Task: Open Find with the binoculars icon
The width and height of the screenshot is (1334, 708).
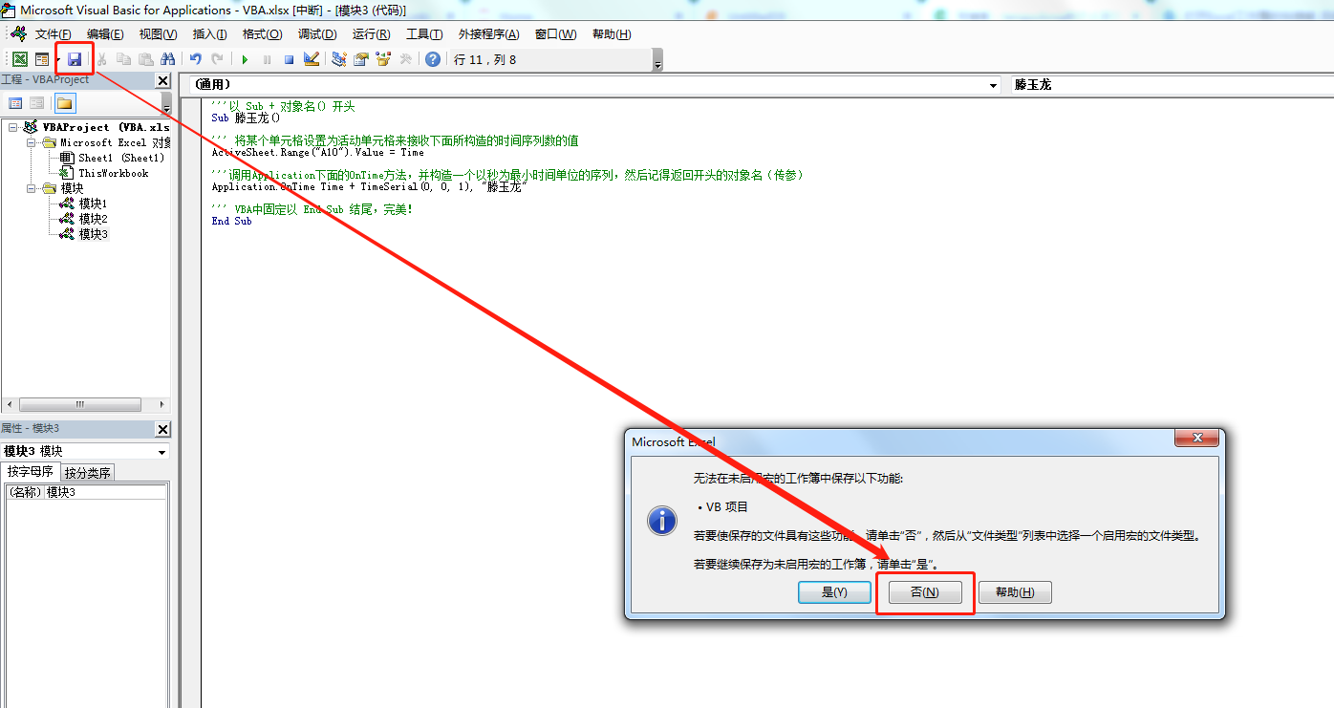Action: pyautogui.click(x=167, y=59)
